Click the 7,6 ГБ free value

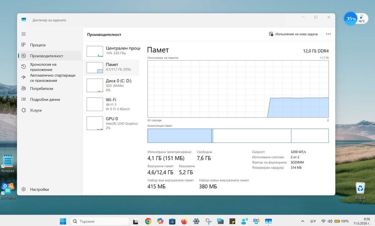coord(204,158)
